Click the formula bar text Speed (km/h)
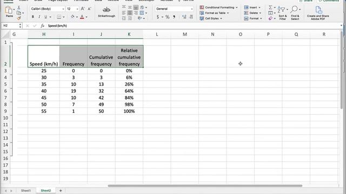This screenshot has width=346, height=194. (57, 26)
